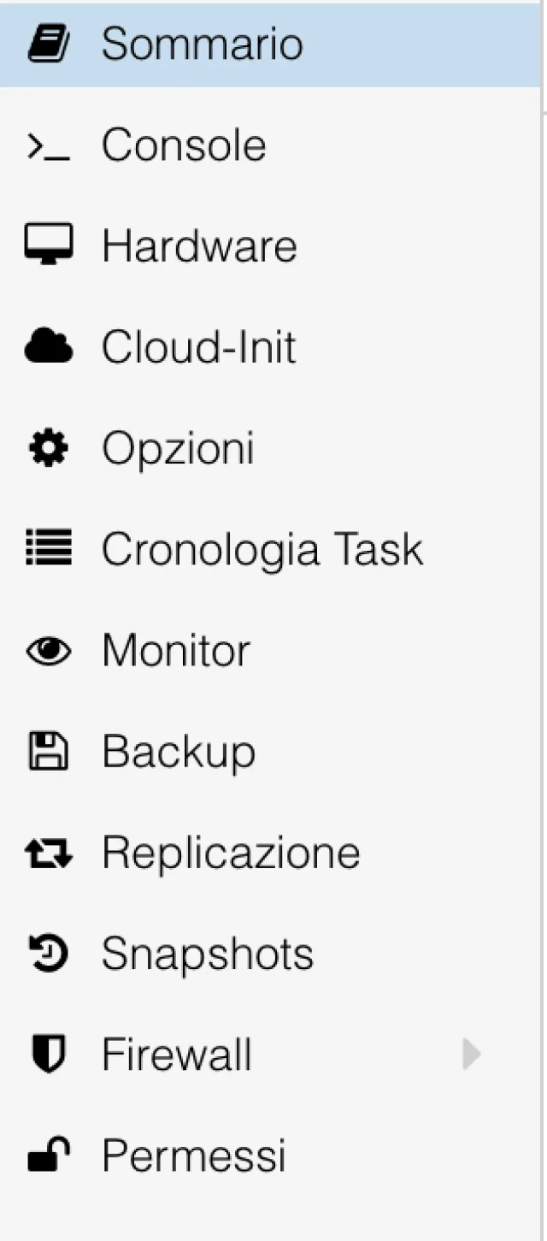The width and height of the screenshot is (547, 1241).
Task: Open the Cronologia Task entry
Action: (262, 550)
